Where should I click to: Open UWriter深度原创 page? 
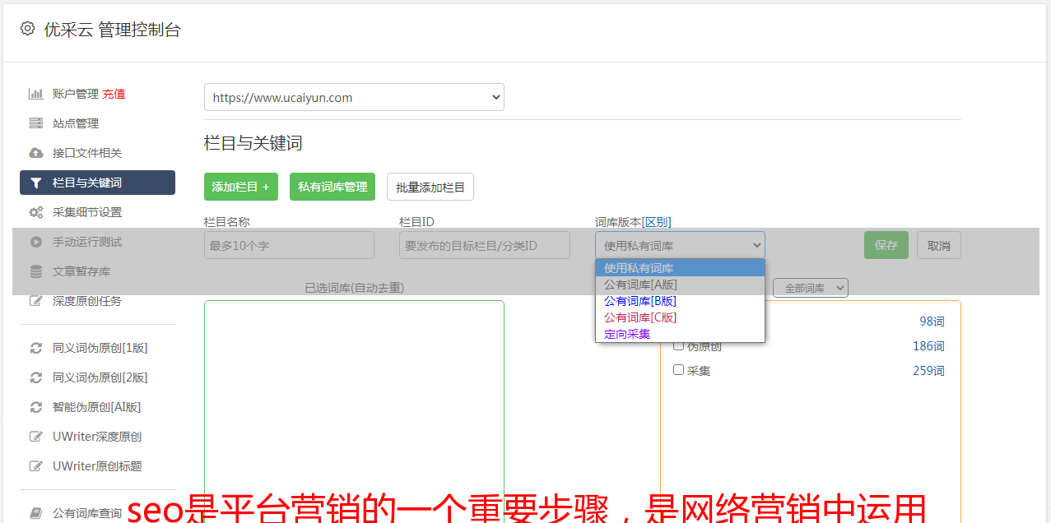tap(97, 437)
